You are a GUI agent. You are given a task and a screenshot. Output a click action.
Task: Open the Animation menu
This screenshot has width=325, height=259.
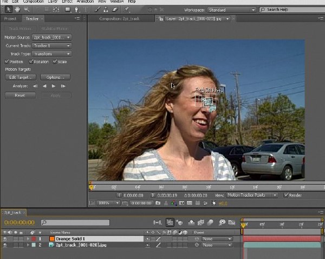[x=85, y=2]
